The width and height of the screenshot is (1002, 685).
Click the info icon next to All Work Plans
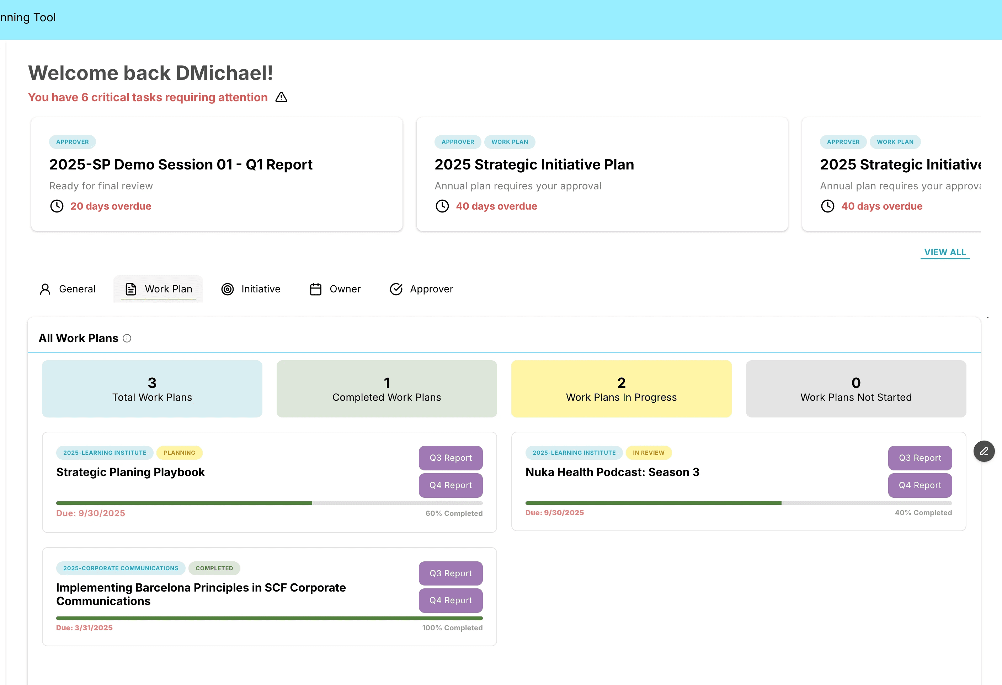127,338
